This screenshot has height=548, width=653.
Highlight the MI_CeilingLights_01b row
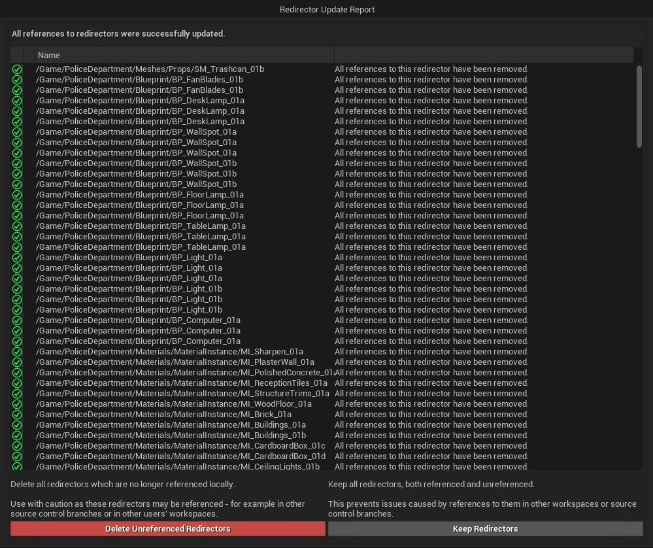178,467
